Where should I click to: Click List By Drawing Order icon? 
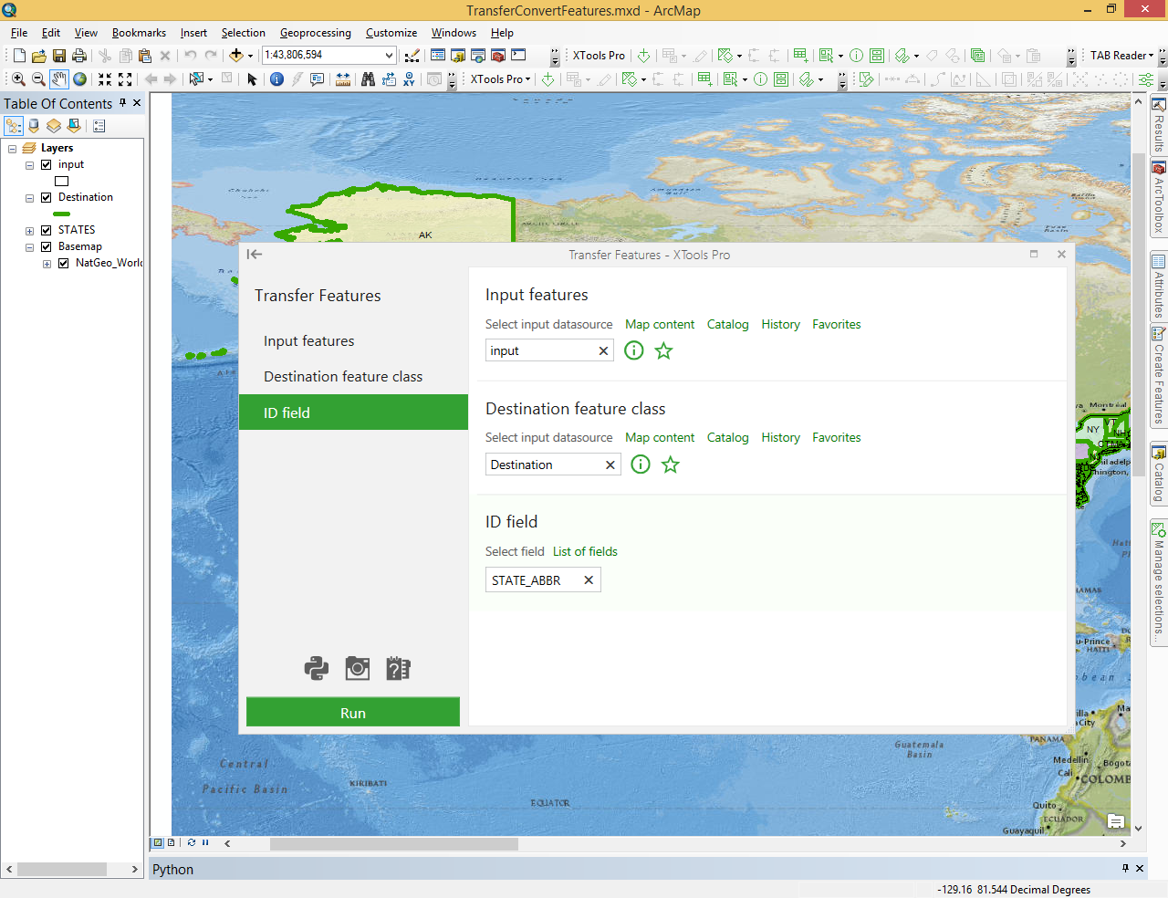pos(14,126)
